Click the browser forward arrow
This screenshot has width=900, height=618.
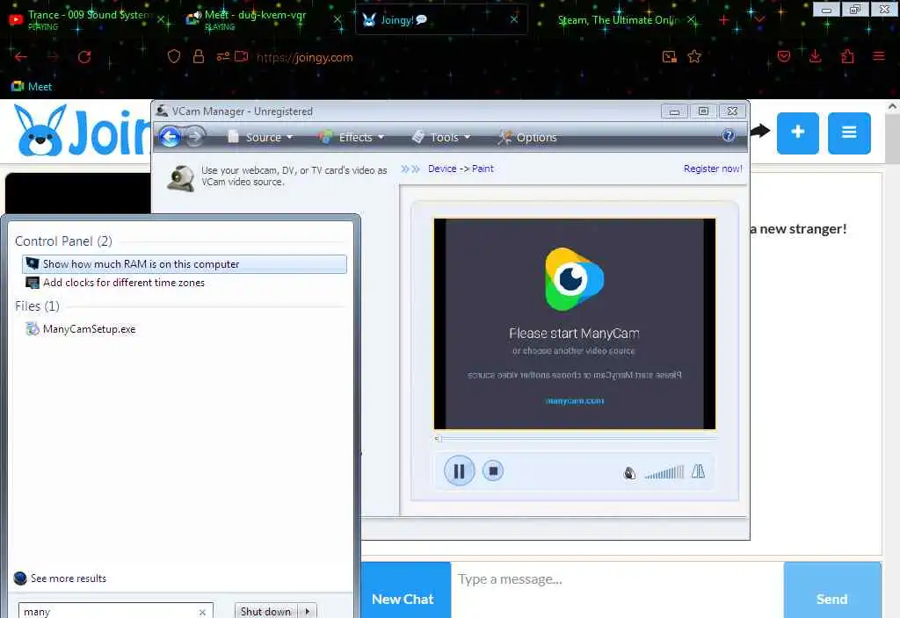click(53, 57)
